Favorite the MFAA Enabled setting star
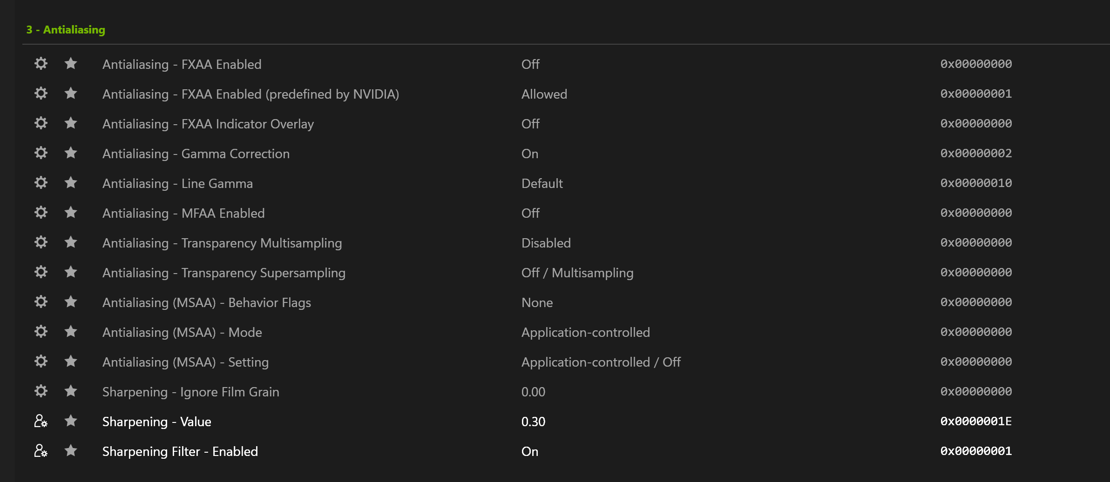This screenshot has width=1110, height=482. (71, 212)
